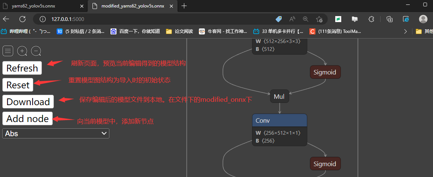Open the 百度一下 bookmark

(135, 31)
